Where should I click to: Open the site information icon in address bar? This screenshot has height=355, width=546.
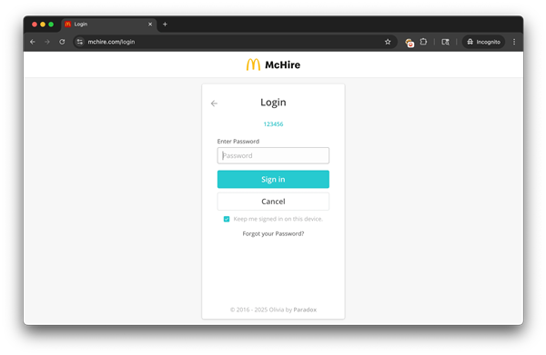80,42
